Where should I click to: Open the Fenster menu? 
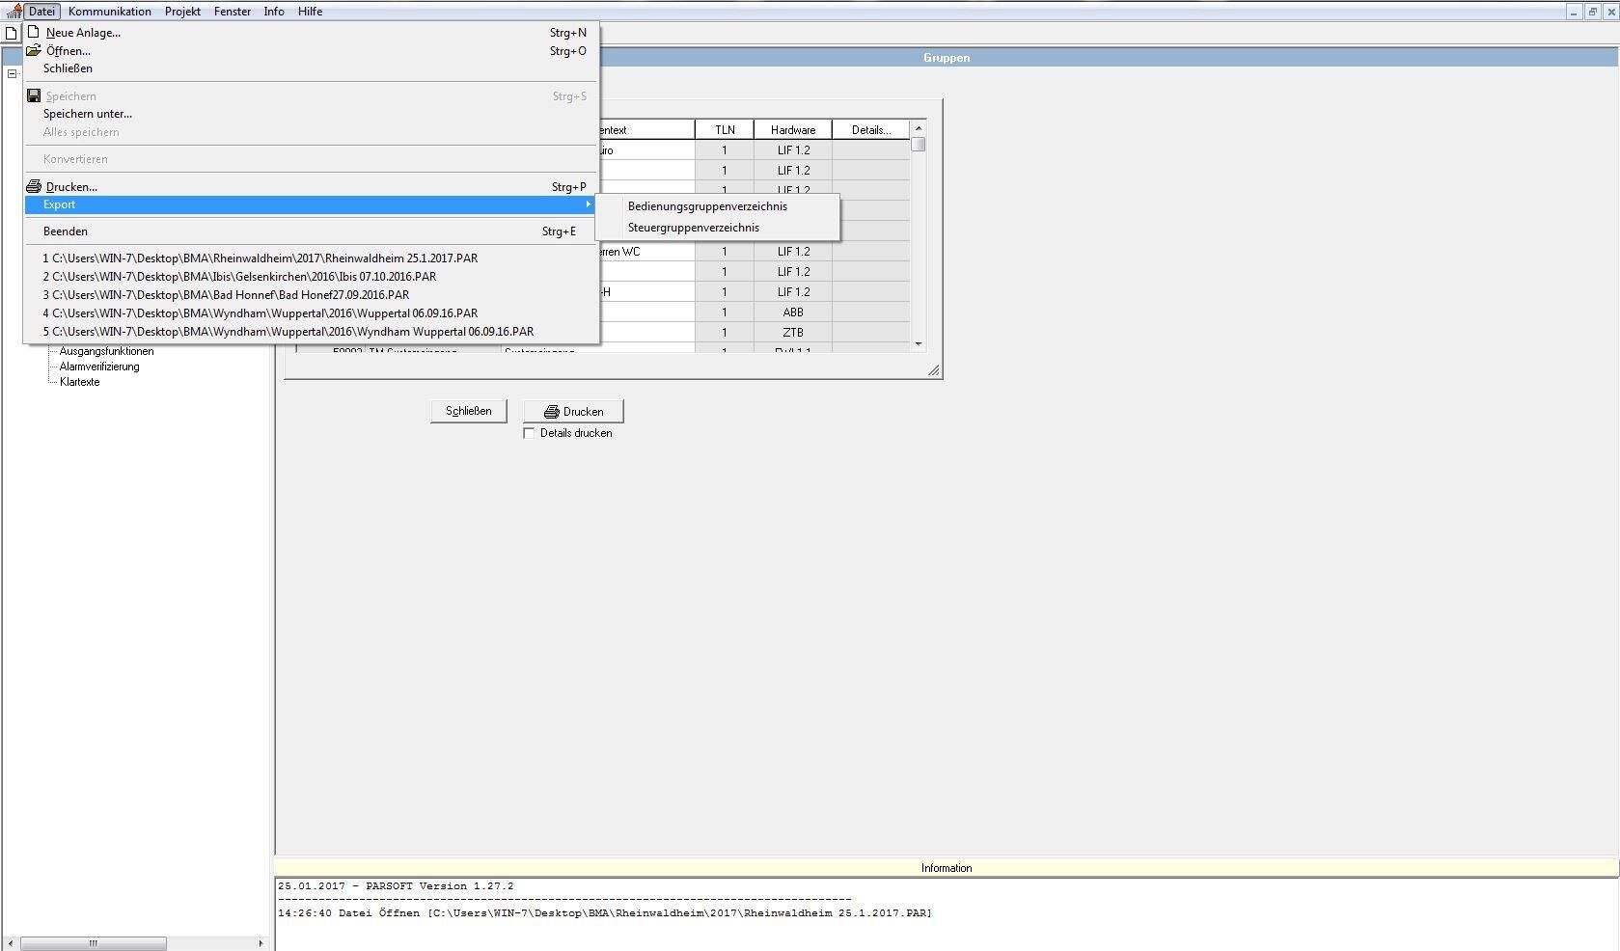point(233,12)
